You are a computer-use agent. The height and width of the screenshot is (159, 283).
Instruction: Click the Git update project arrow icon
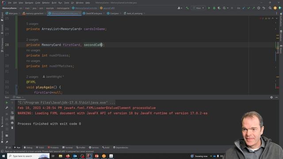coord(244,8)
